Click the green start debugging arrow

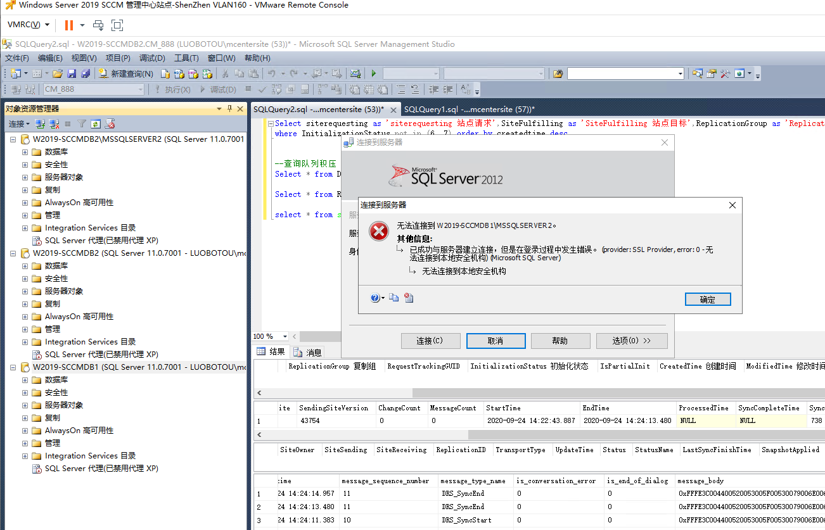tap(374, 73)
